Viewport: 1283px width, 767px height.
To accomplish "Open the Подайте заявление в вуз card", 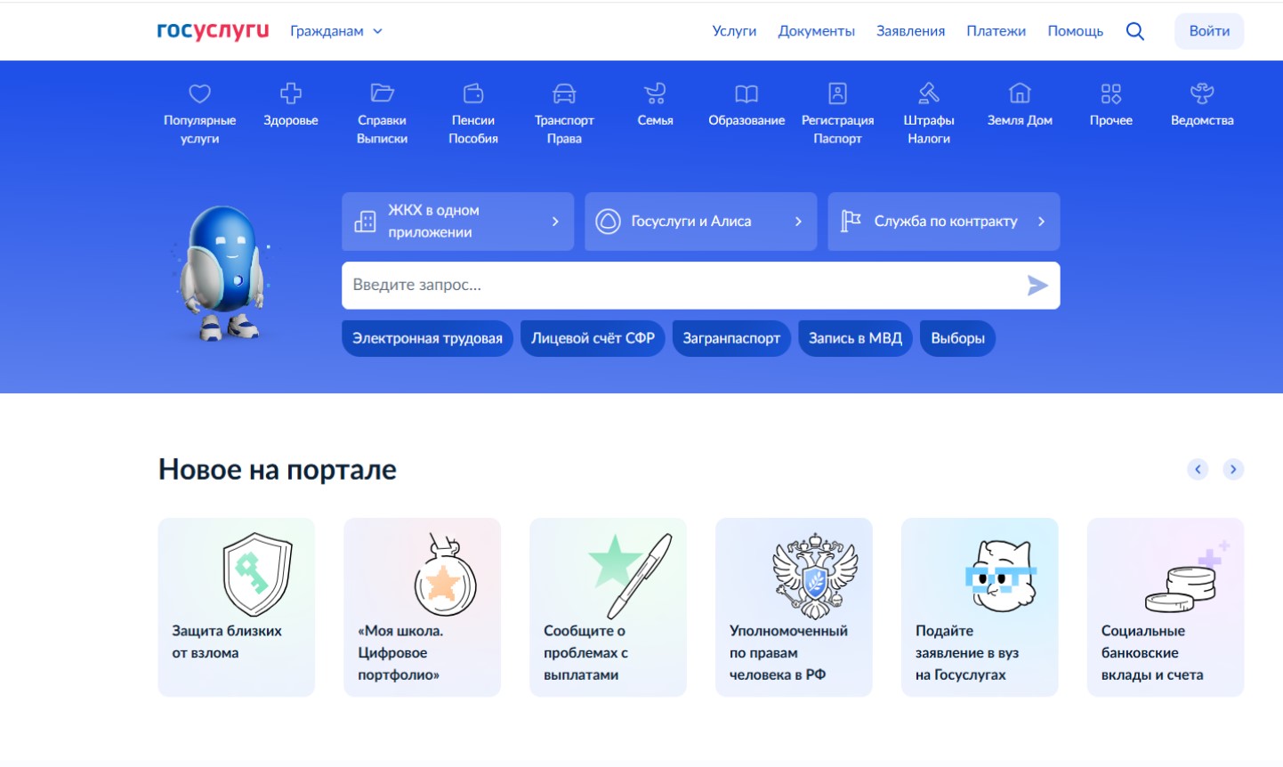I will (x=980, y=607).
